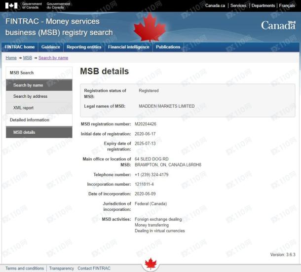Viewport: 301px width, 272px height.
Task: Click the FINTRAC registry search site title
Action: pyautogui.click(x=59, y=27)
